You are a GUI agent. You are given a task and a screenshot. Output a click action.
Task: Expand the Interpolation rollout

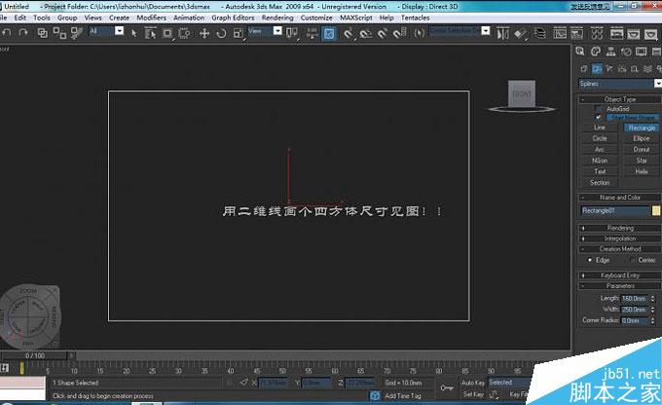coord(619,239)
